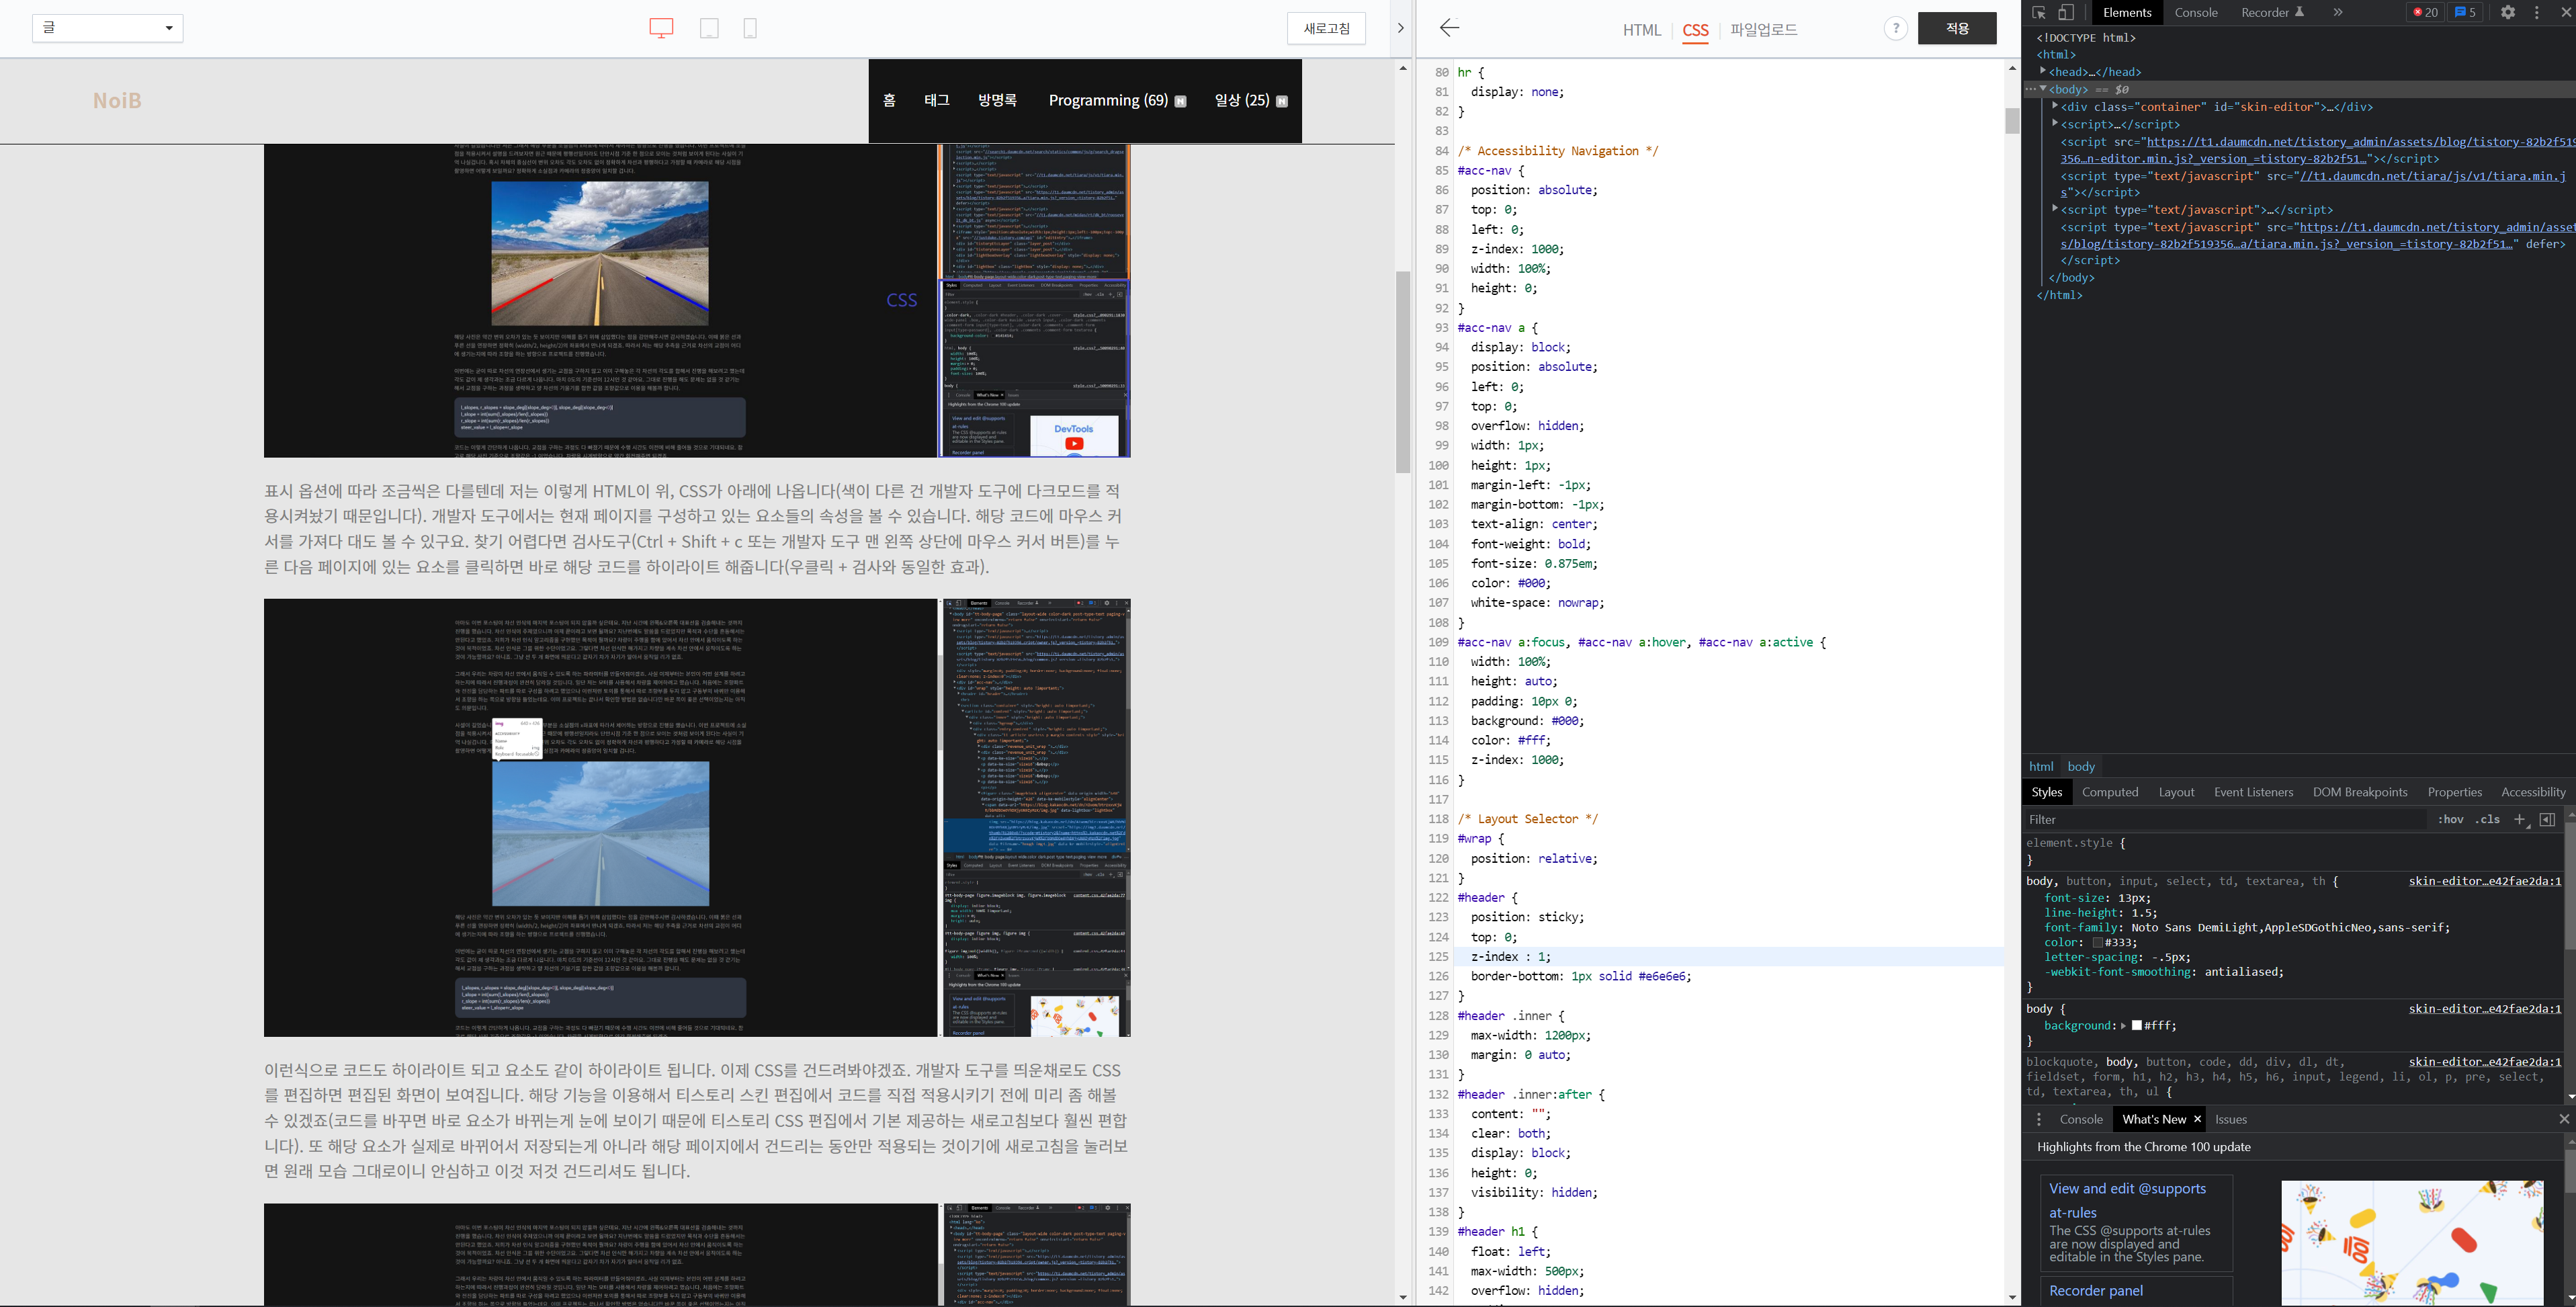Viewport: 2576px width, 1307px height.
Task: Open the 태그 menu link
Action: [937, 101]
